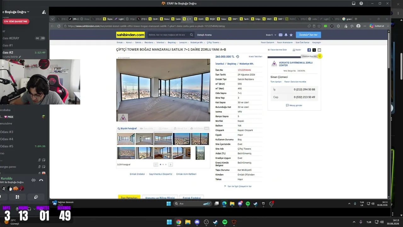Share the listing by email icon
Viewport: 403px width, 227px height.
[319, 50]
